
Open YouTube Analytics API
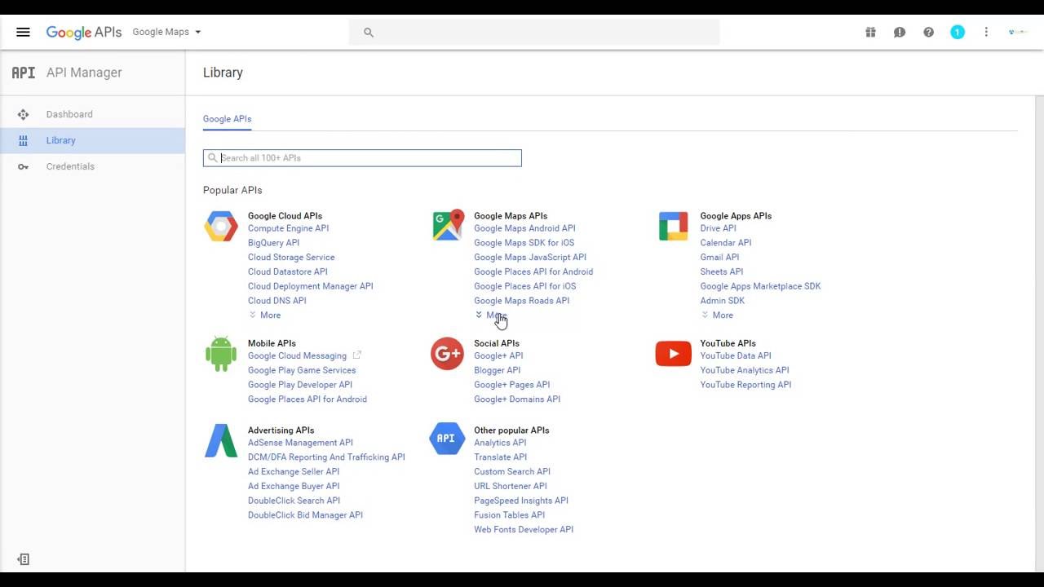745,370
